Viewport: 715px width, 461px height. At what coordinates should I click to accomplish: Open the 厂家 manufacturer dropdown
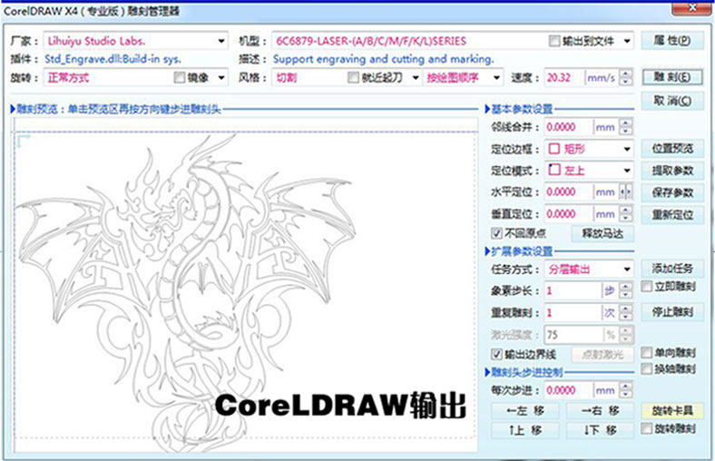click(x=220, y=41)
